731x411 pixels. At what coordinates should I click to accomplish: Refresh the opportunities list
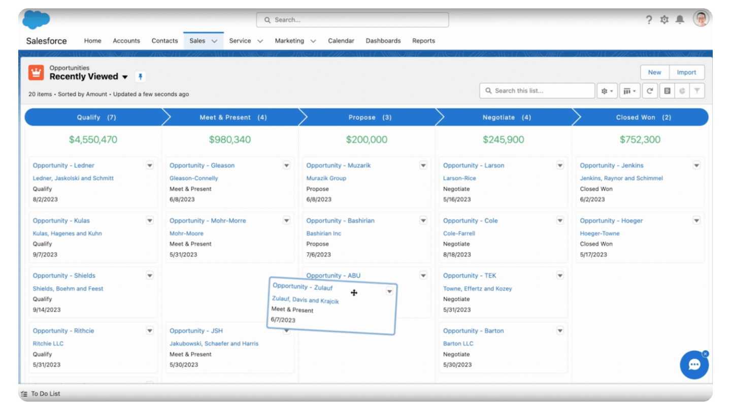pyautogui.click(x=650, y=91)
